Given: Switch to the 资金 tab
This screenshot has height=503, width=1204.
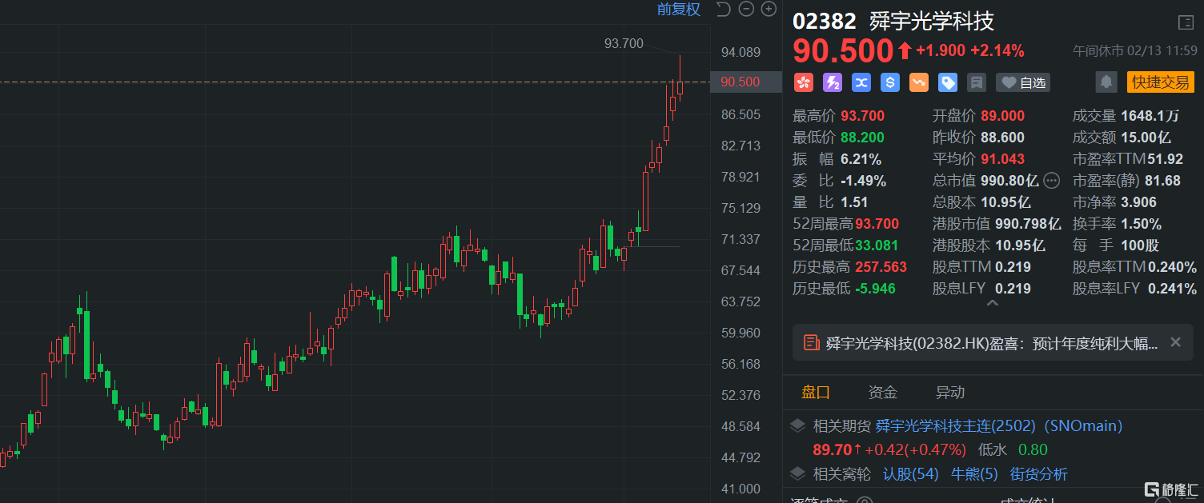Looking at the screenshot, I should [883, 393].
